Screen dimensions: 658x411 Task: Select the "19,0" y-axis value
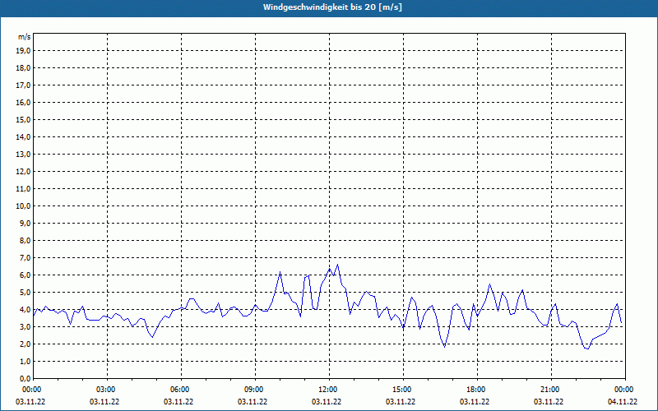point(23,51)
